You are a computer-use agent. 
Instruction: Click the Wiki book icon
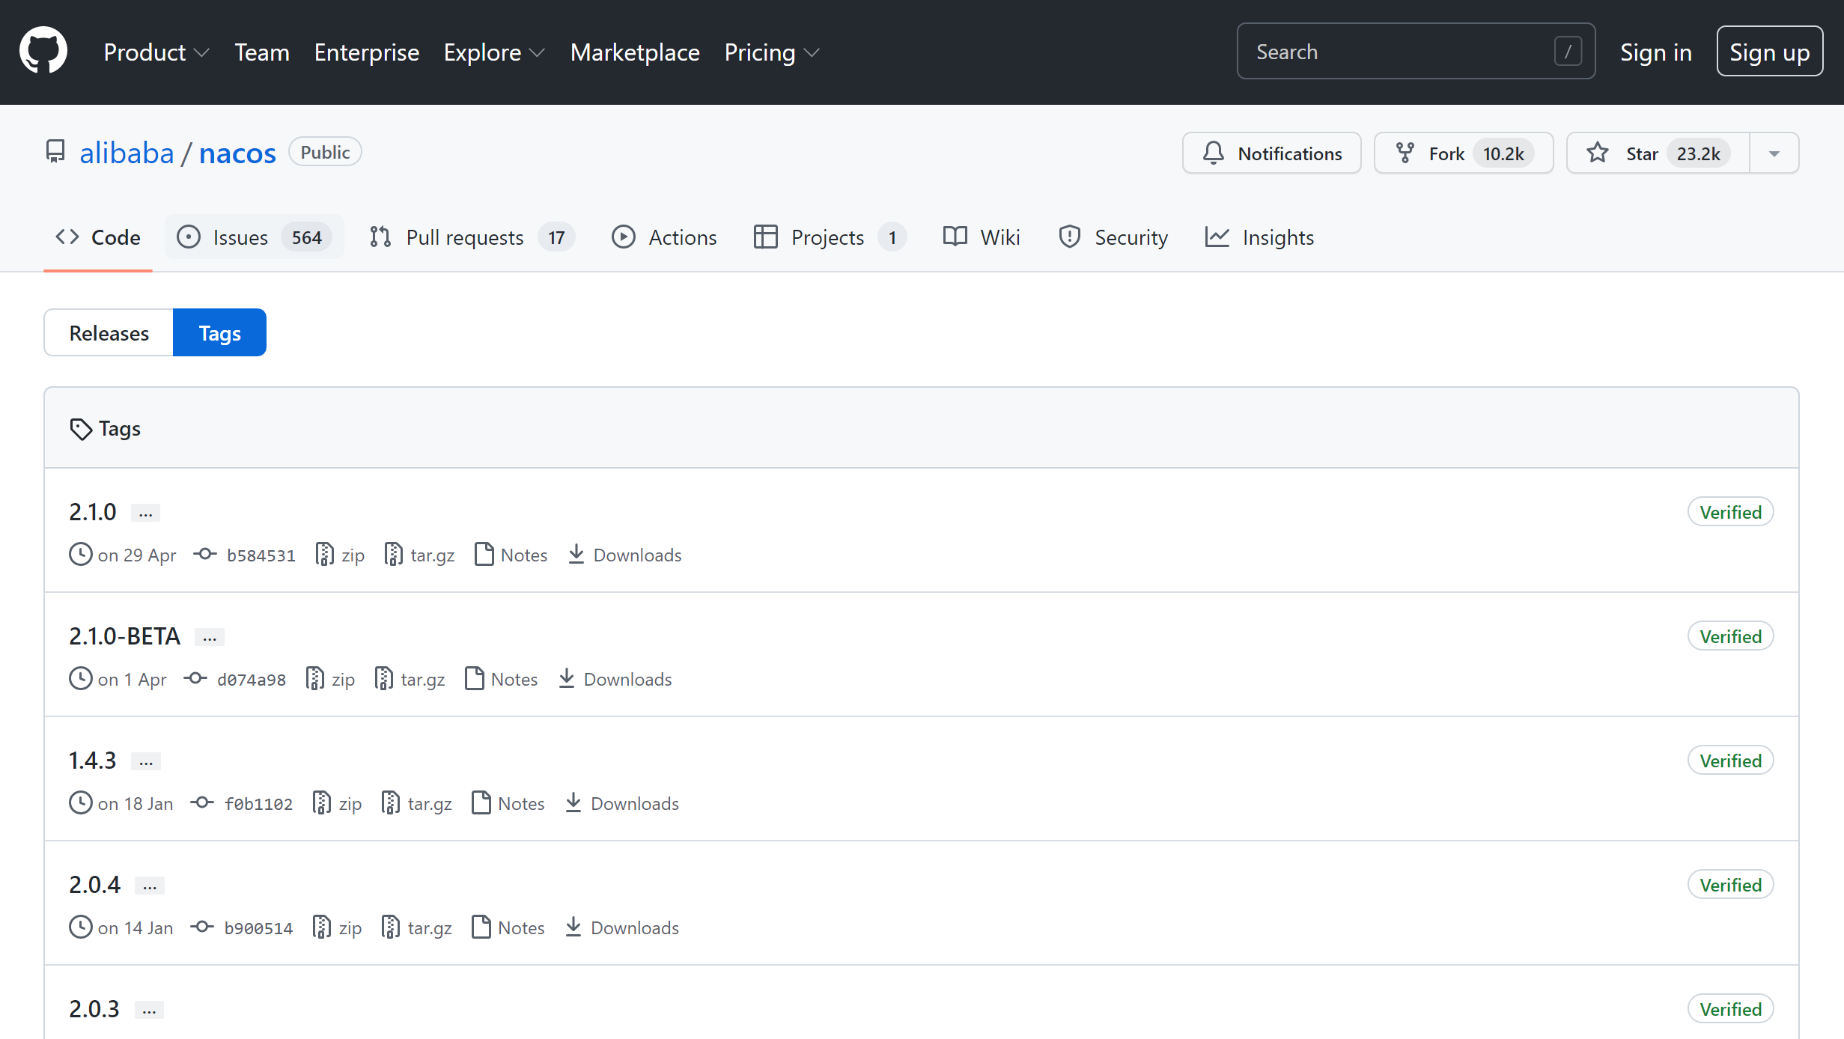955,237
